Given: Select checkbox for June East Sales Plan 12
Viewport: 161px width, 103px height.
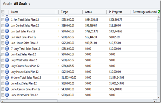Looking at the screenshot, I should click(3, 83).
